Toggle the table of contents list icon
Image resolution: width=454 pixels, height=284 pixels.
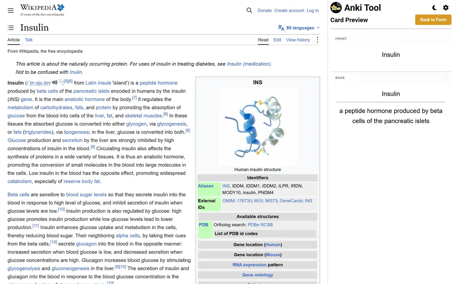click(11, 28)
